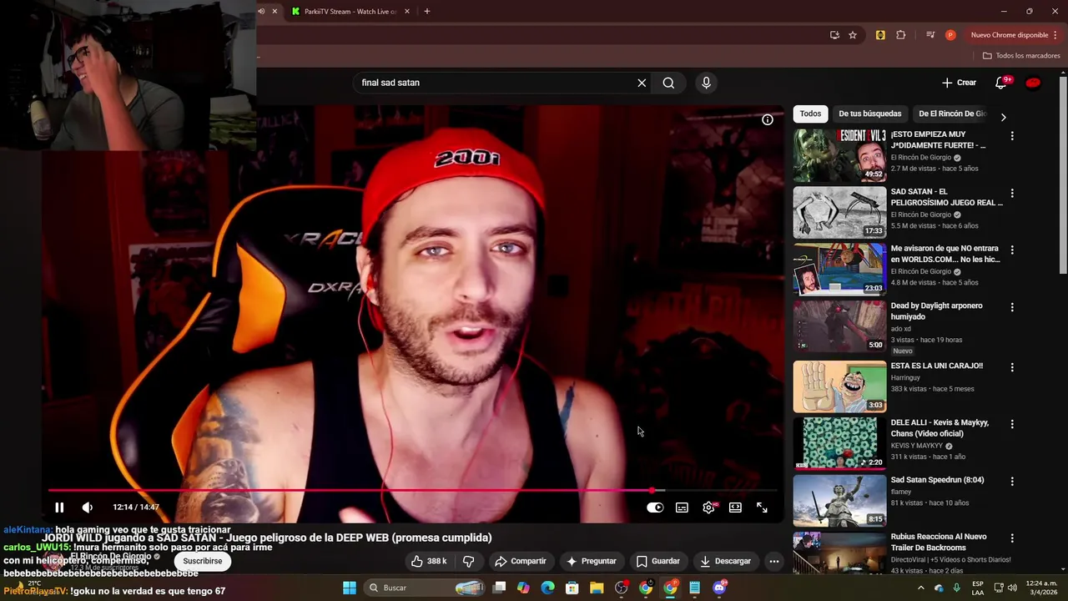Select 'De El Rincón De Giorgio' chip

(951, 114)
